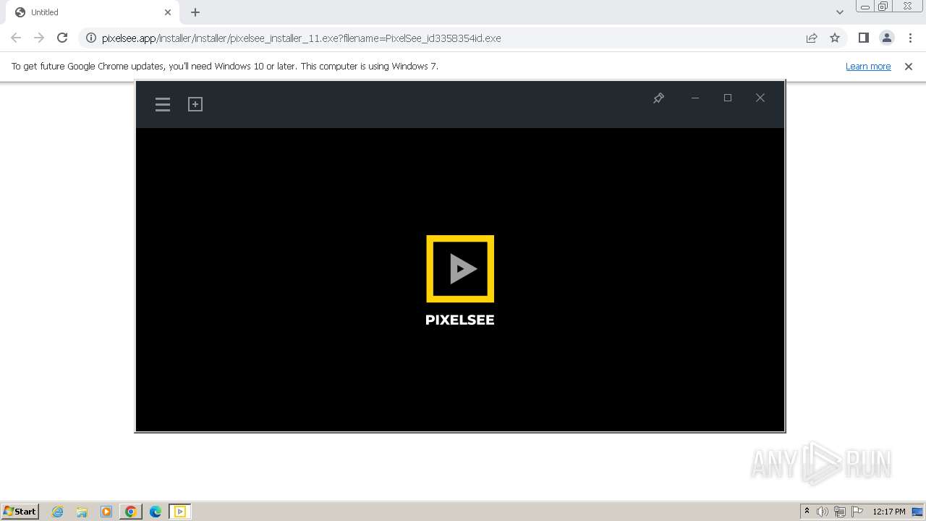
Task: View site information icon
Action: point(91,38)
